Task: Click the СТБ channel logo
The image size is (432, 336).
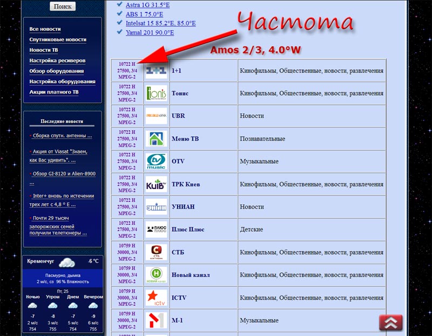Action: click(x=156, y=252)
